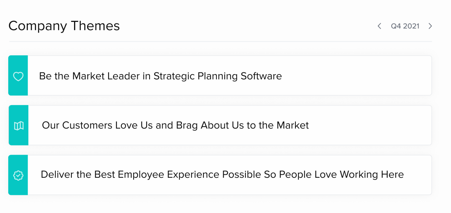This screenshot has height=213, width=451.
Task: Click the words 'People Love Working Here' in third theme
Action: (341, 174)
